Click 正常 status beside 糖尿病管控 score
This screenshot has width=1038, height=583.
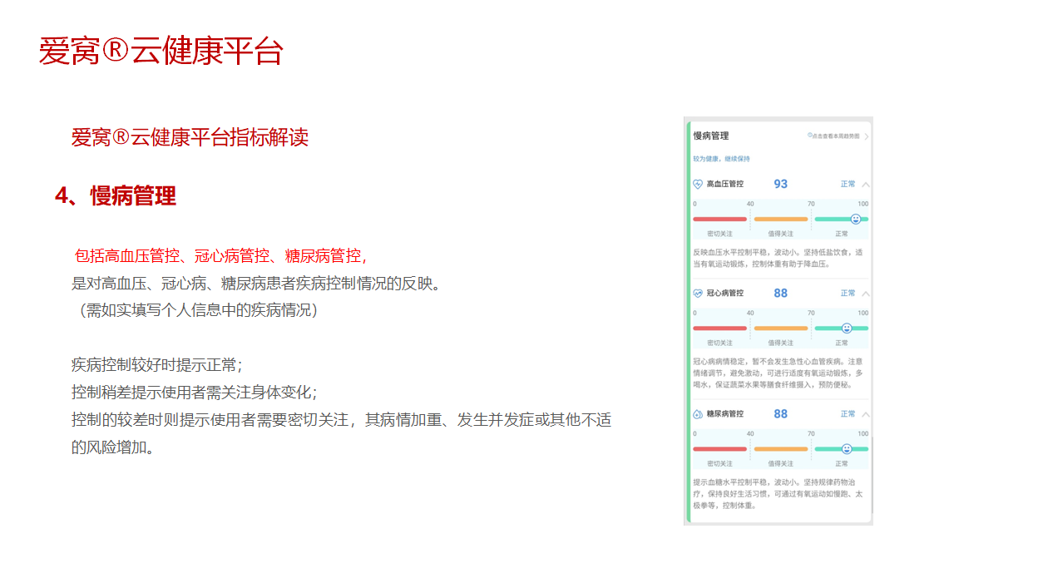848,413
